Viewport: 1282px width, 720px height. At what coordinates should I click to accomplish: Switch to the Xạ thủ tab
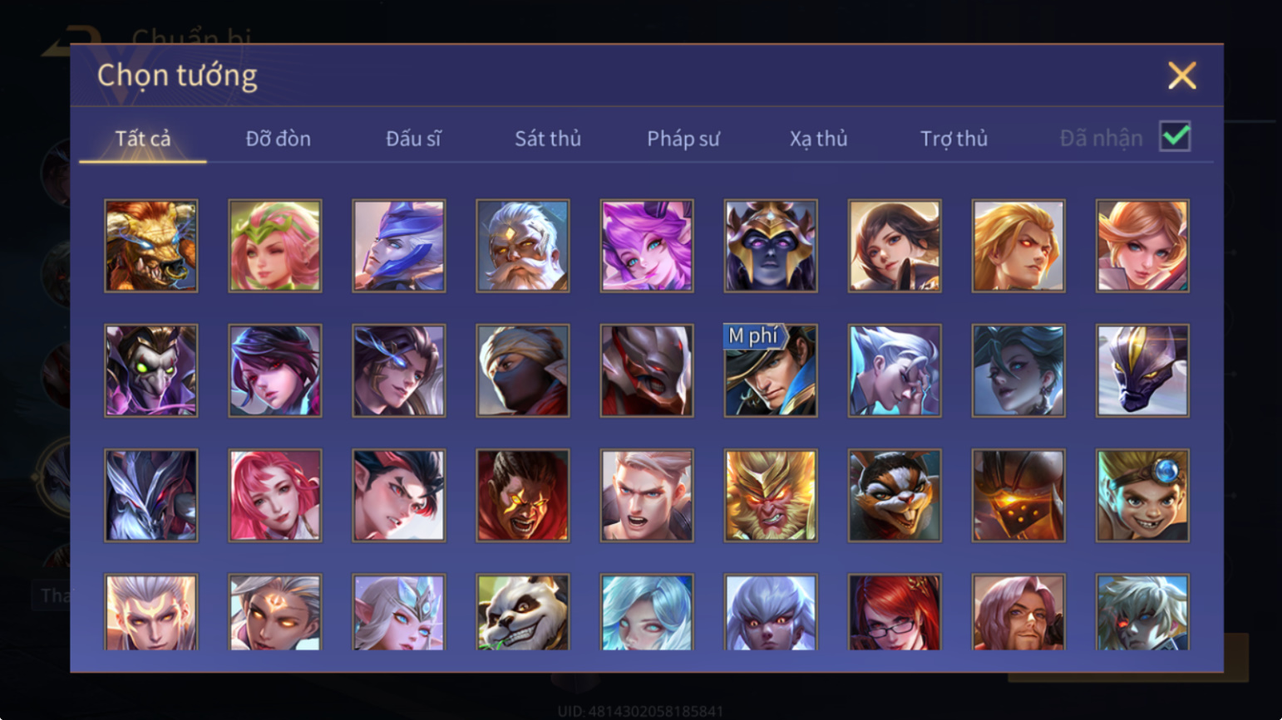(819, 139)
